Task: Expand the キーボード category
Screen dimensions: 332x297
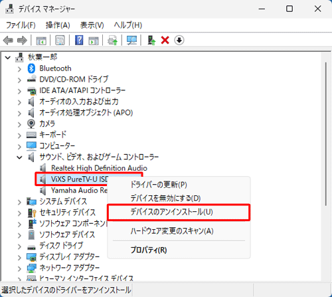Action: (19, 136)
